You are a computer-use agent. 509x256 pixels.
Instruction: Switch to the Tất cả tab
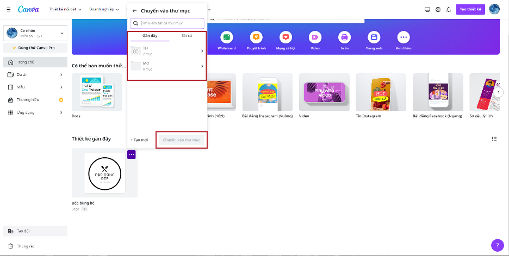pyautogui.click(x=187, y=36)
